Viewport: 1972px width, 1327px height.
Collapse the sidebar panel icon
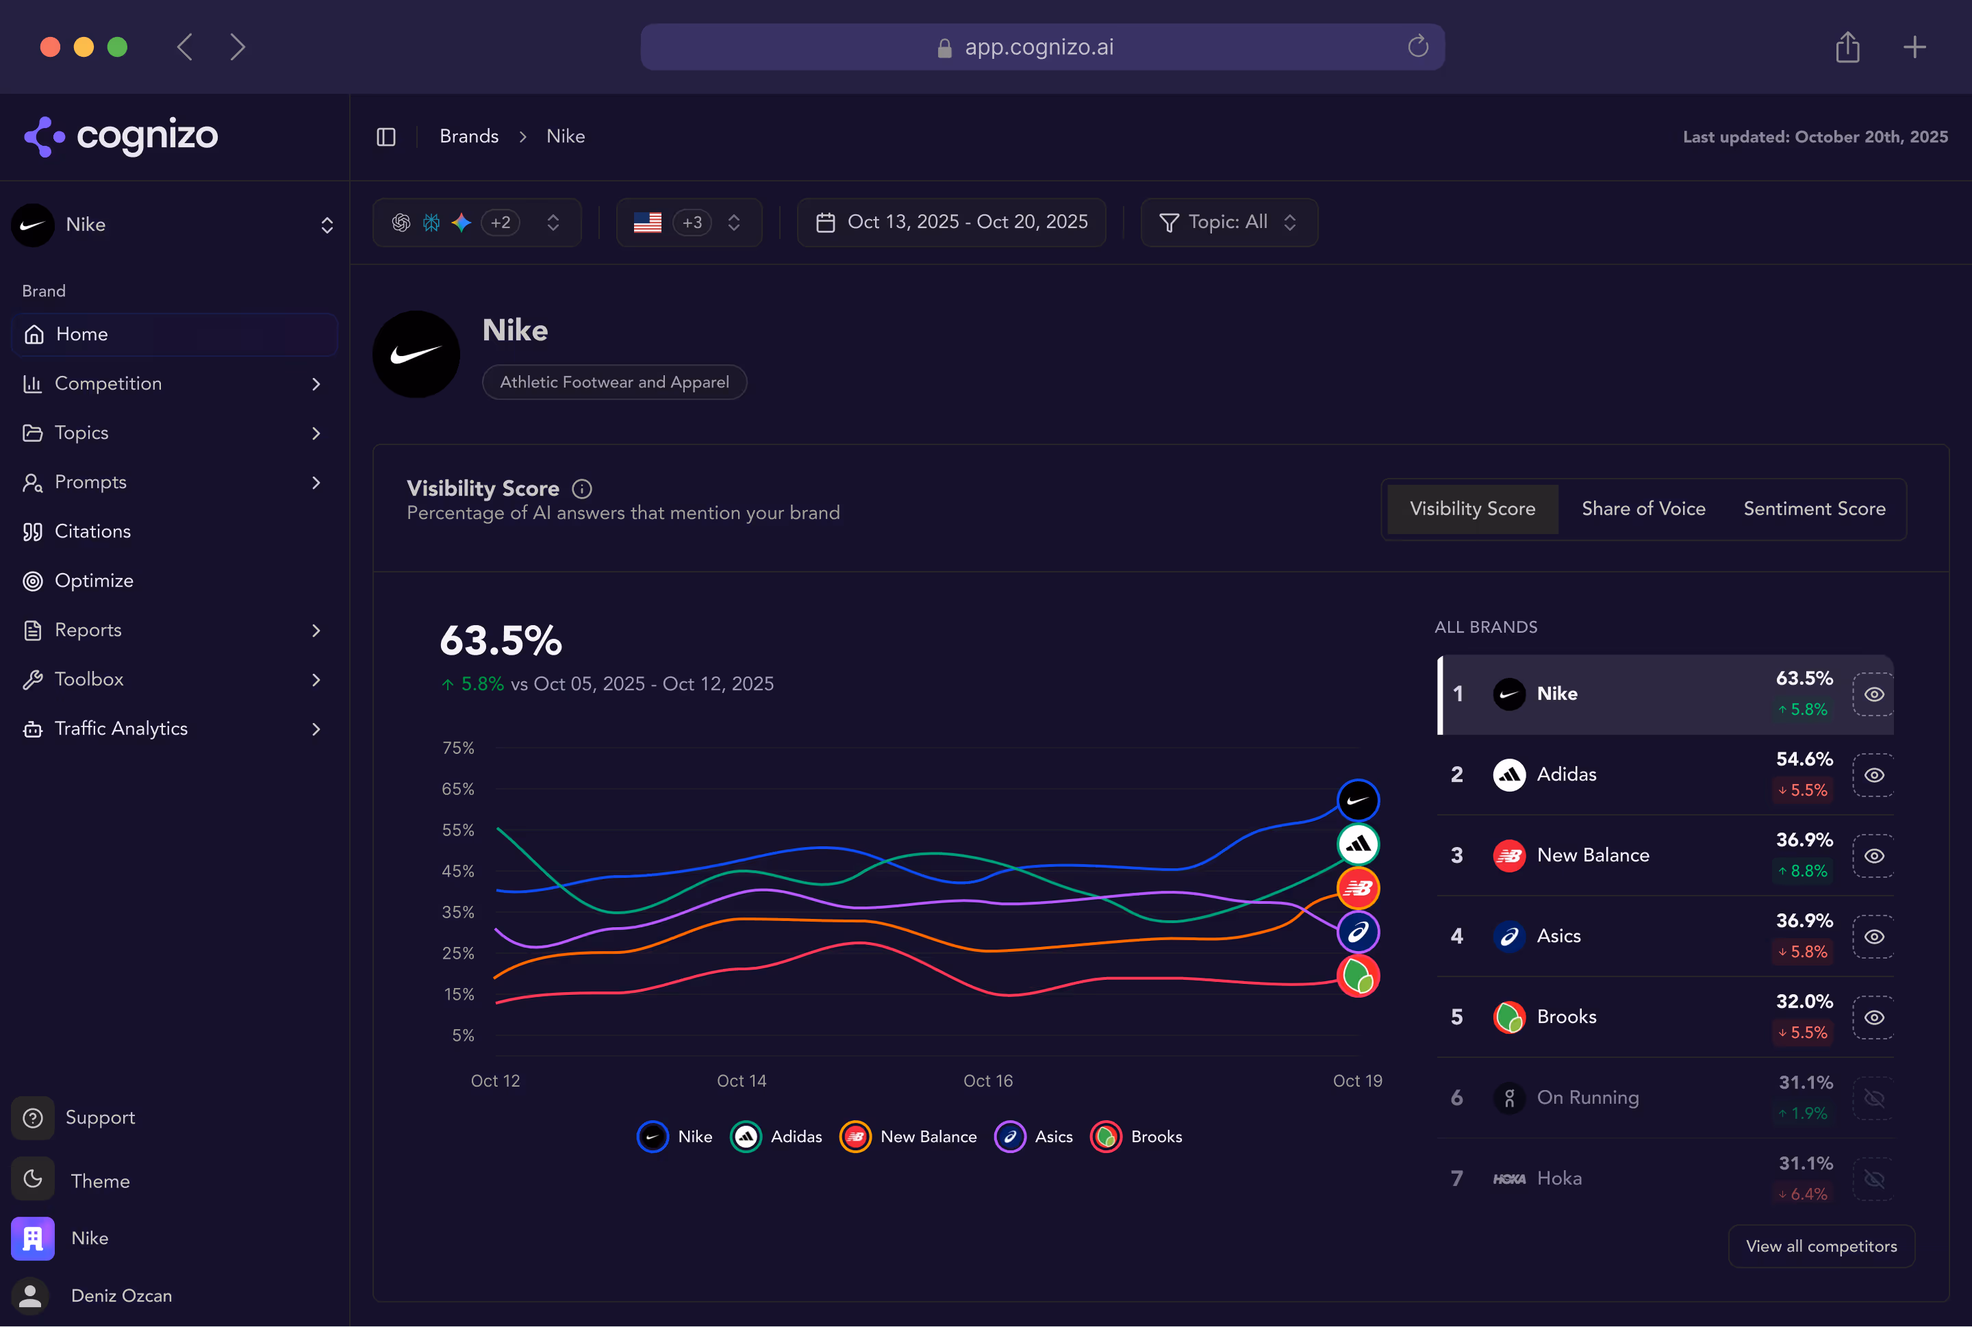coord(386,136)
